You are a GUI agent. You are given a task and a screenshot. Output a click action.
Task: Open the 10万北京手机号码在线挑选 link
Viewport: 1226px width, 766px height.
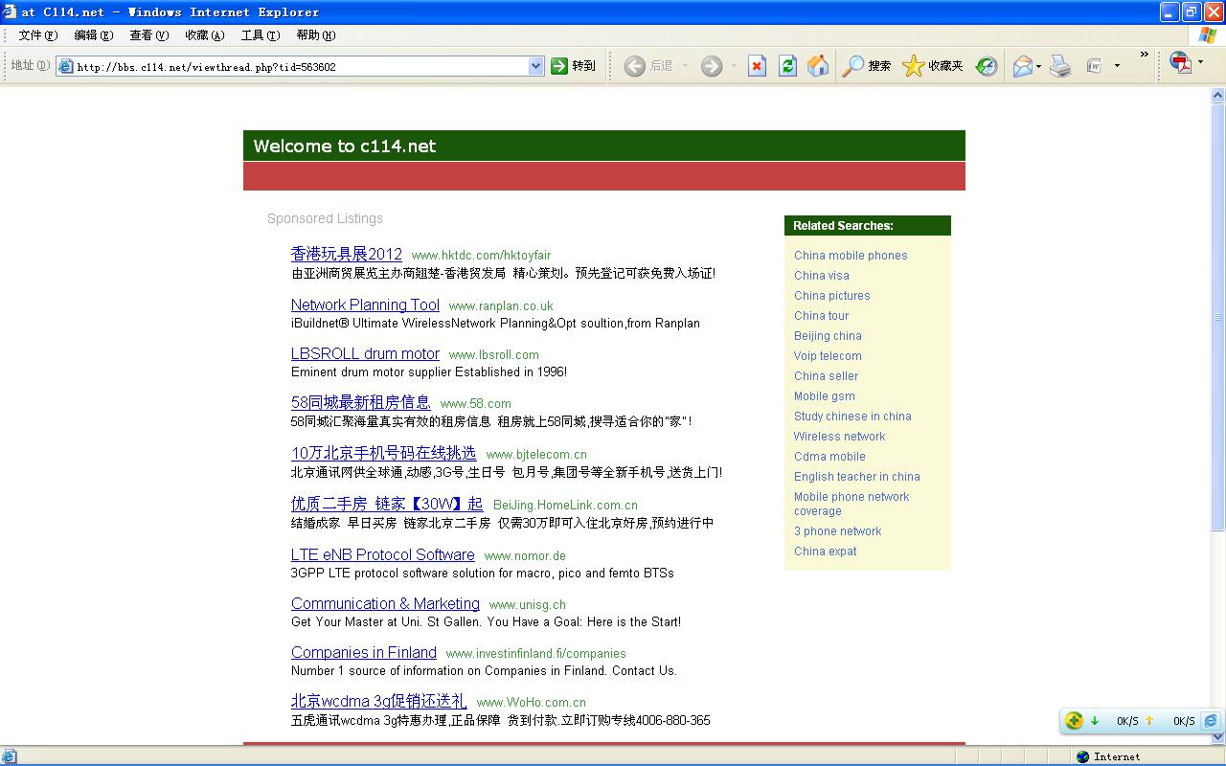(x=383, y=453)
